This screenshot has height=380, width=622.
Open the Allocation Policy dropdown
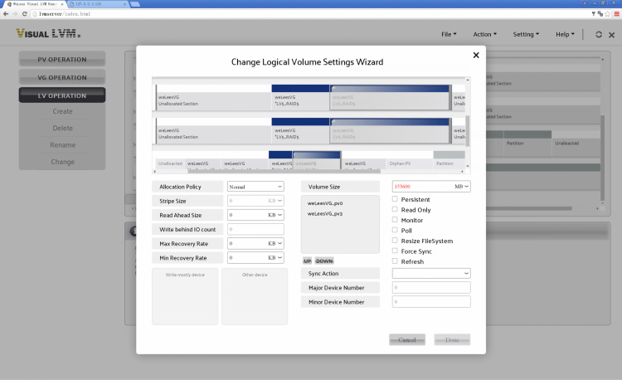[x=255, y=187]
